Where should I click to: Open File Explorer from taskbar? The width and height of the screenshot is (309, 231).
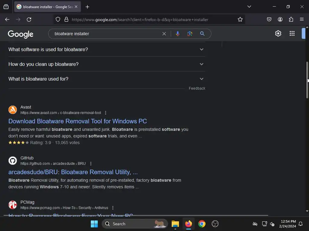[175, 224]
